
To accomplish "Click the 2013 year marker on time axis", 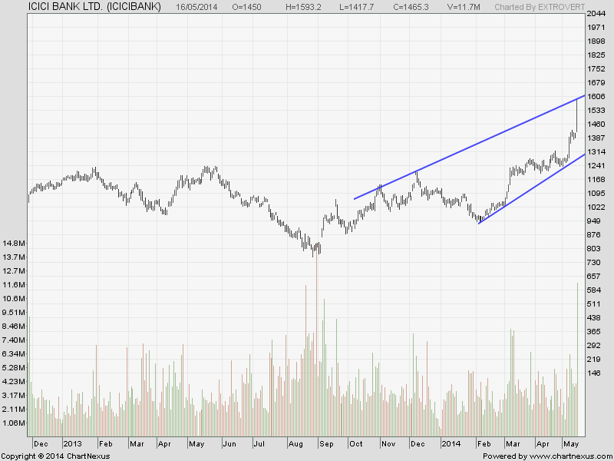I will 72,443.
